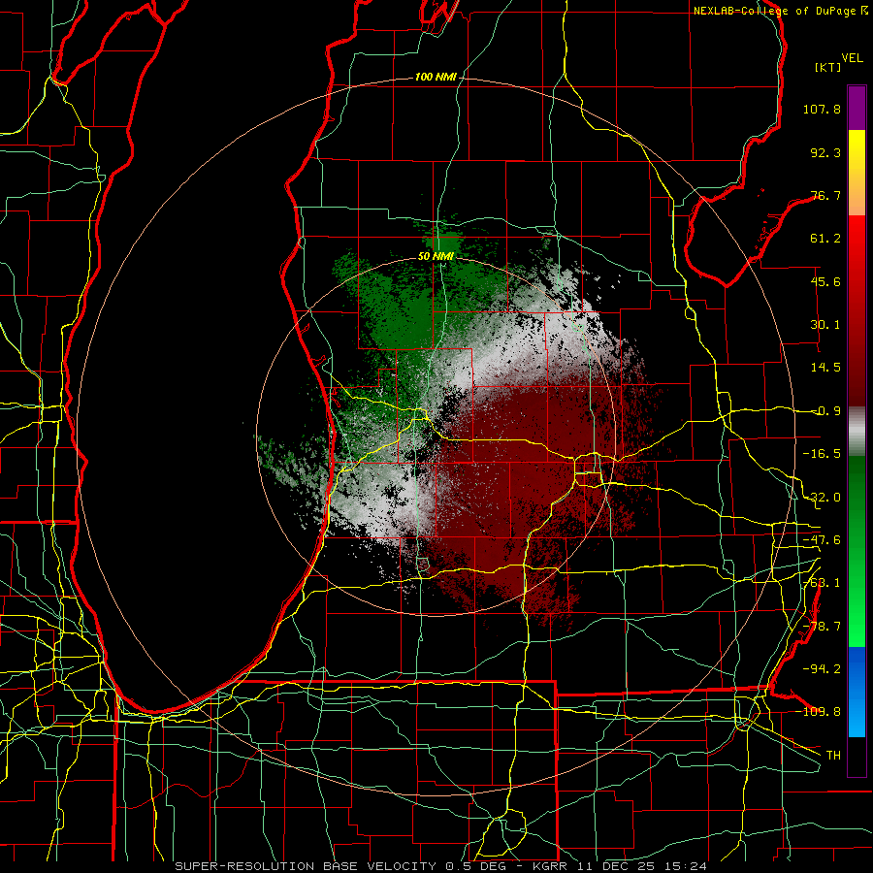873x873 pixels.
Task: Click the 45.6 value on velocity scale
Action: [x=825, y=281]
